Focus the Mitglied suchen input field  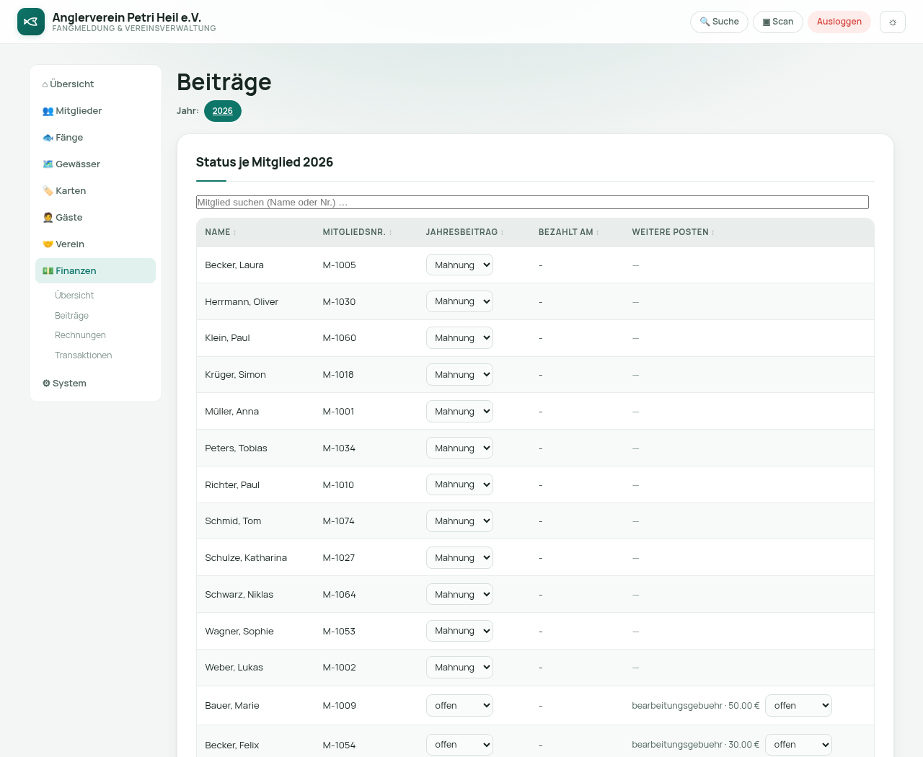[x=532, y=203]
